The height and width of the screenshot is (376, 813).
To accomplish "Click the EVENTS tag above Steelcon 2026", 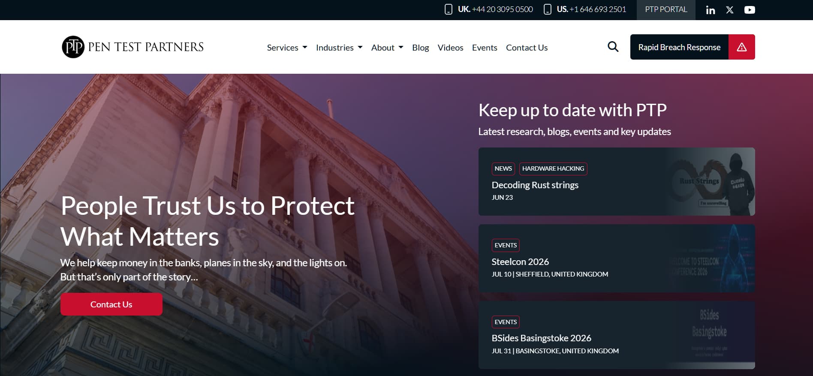I will 506,245.
